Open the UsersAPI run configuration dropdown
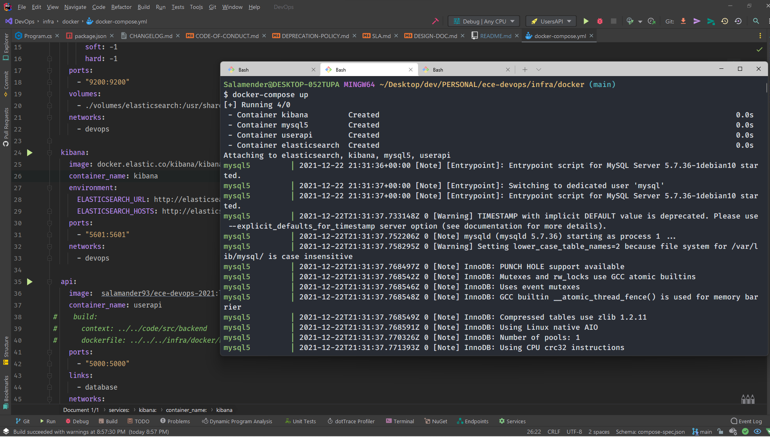This screenshot has height=437, width=770. pos(551,21)
